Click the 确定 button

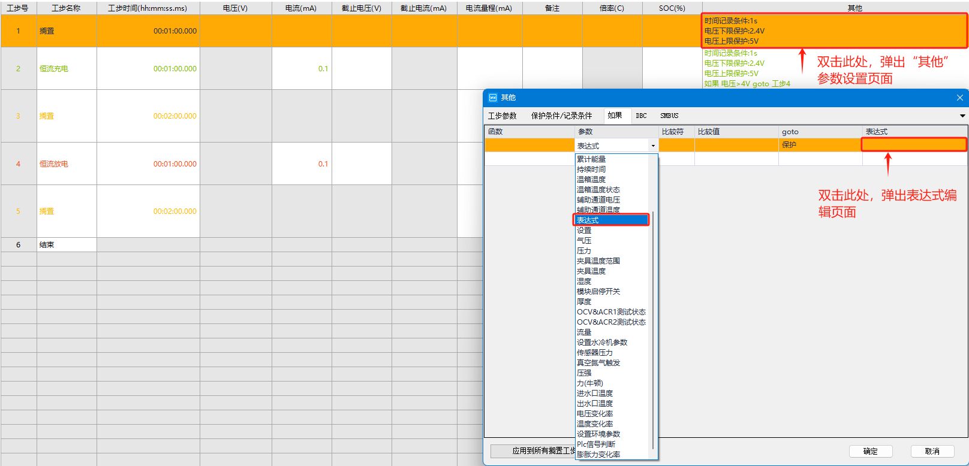pyautogui.click(x=870, y=451)
